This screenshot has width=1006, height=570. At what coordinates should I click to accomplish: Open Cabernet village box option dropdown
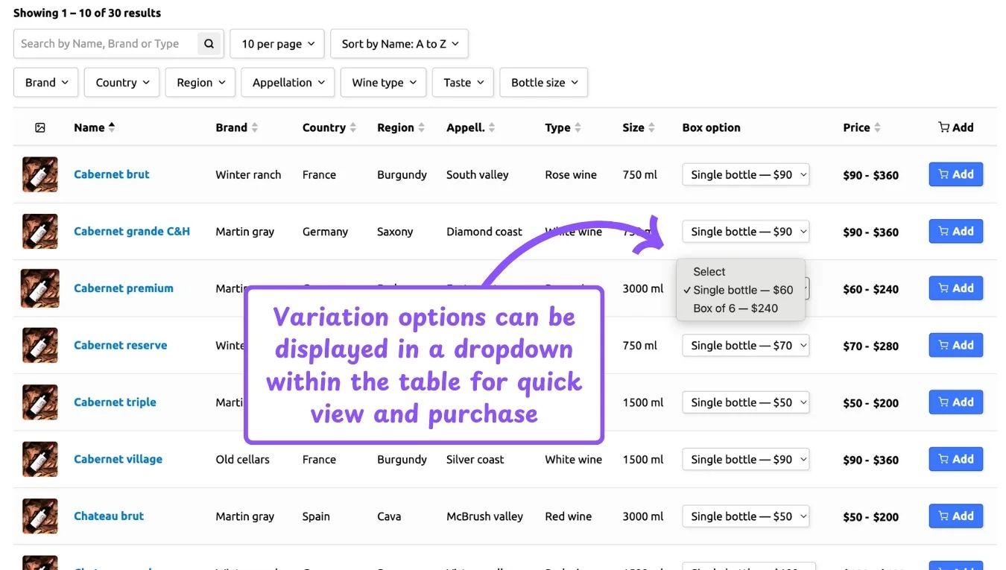pyautogui.click(x=746, y=459)
